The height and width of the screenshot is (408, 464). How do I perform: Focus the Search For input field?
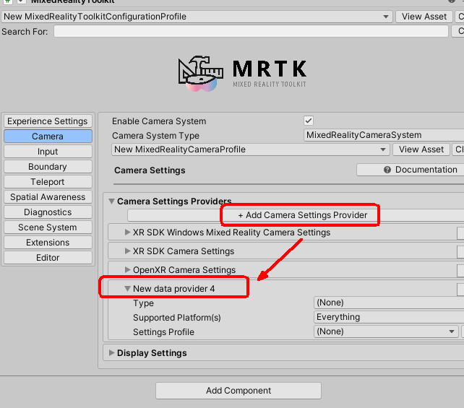tap(251, 31)
